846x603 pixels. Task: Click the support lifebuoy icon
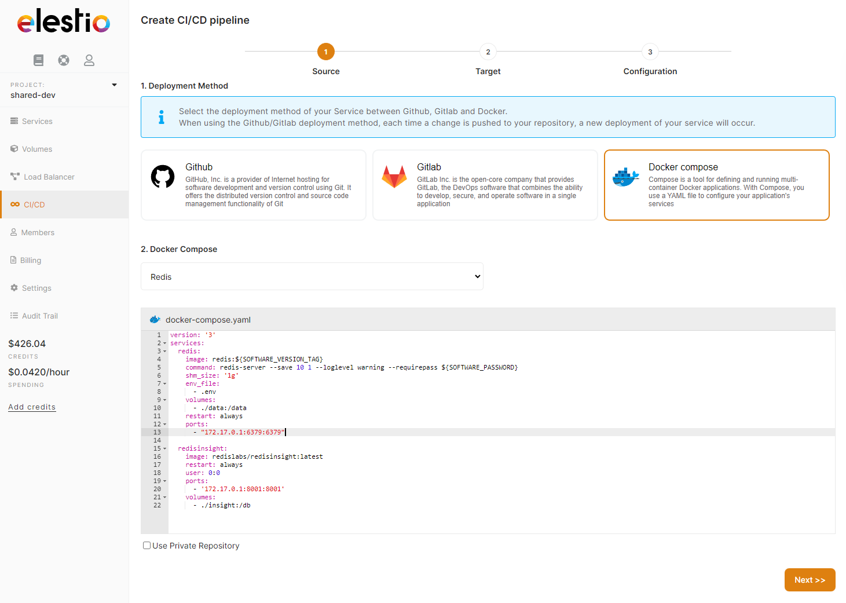pyautogui.click(x=64, y=60)
